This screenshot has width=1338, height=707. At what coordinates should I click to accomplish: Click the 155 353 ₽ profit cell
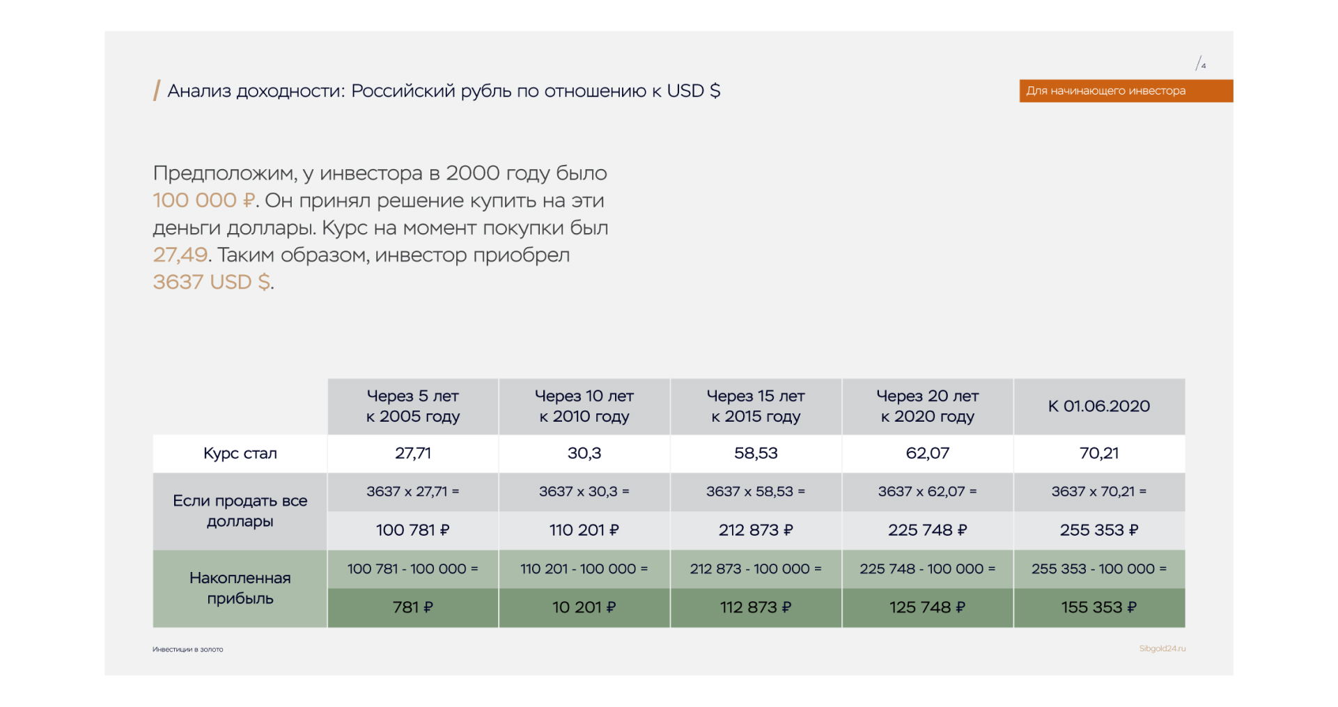tap(1099, 607)
